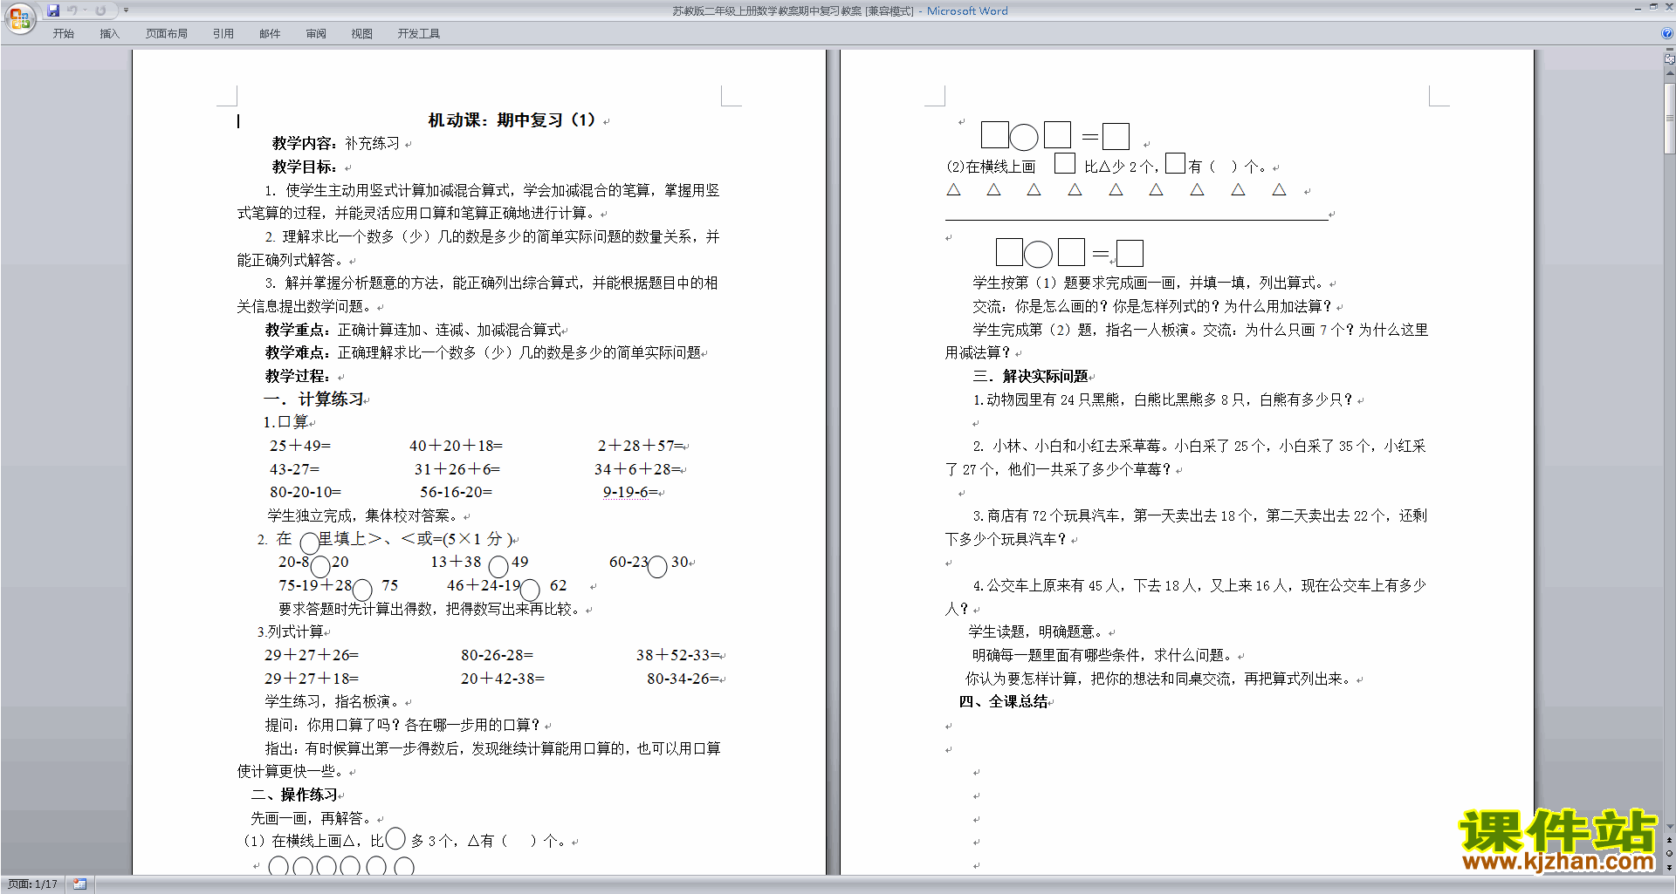
Task: Click the vertical scrollbar thumb
Action: tap(1670, 118)
